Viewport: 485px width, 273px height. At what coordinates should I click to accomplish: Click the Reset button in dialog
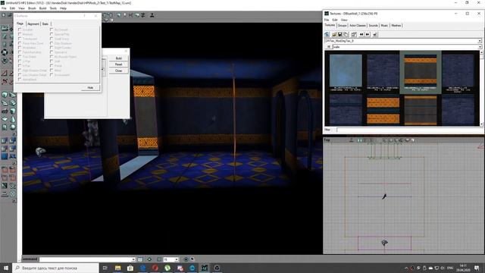(118, 64)
